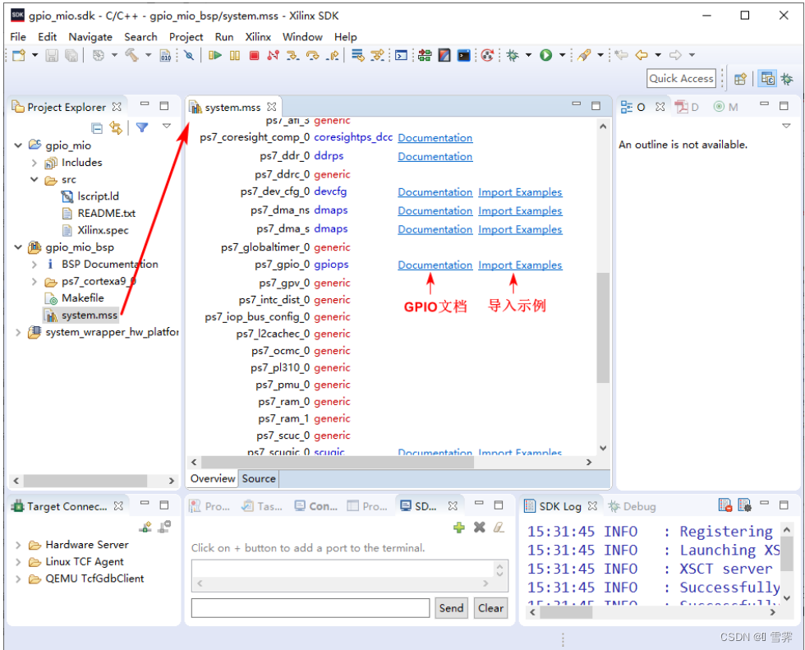Image resolution: width=805 pixels, height=650 pixels.
Task: Click the green bug Debug icon
Action: point(513,55)
